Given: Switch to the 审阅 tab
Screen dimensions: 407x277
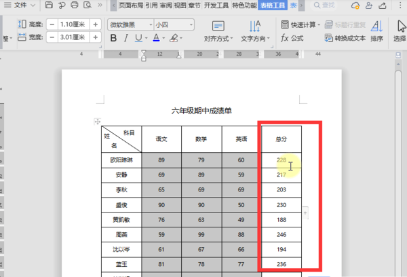Looking at the screenshot, I should [166, 5].
